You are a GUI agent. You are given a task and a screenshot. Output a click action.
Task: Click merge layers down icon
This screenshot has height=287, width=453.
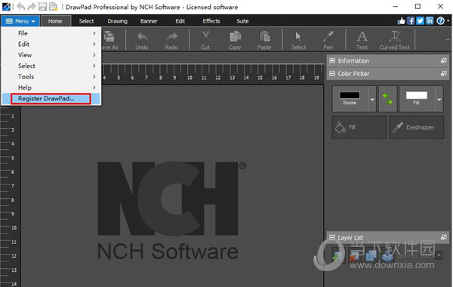tap(388, 255)
